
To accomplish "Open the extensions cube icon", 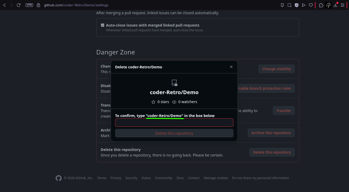I will pos(321,5).
